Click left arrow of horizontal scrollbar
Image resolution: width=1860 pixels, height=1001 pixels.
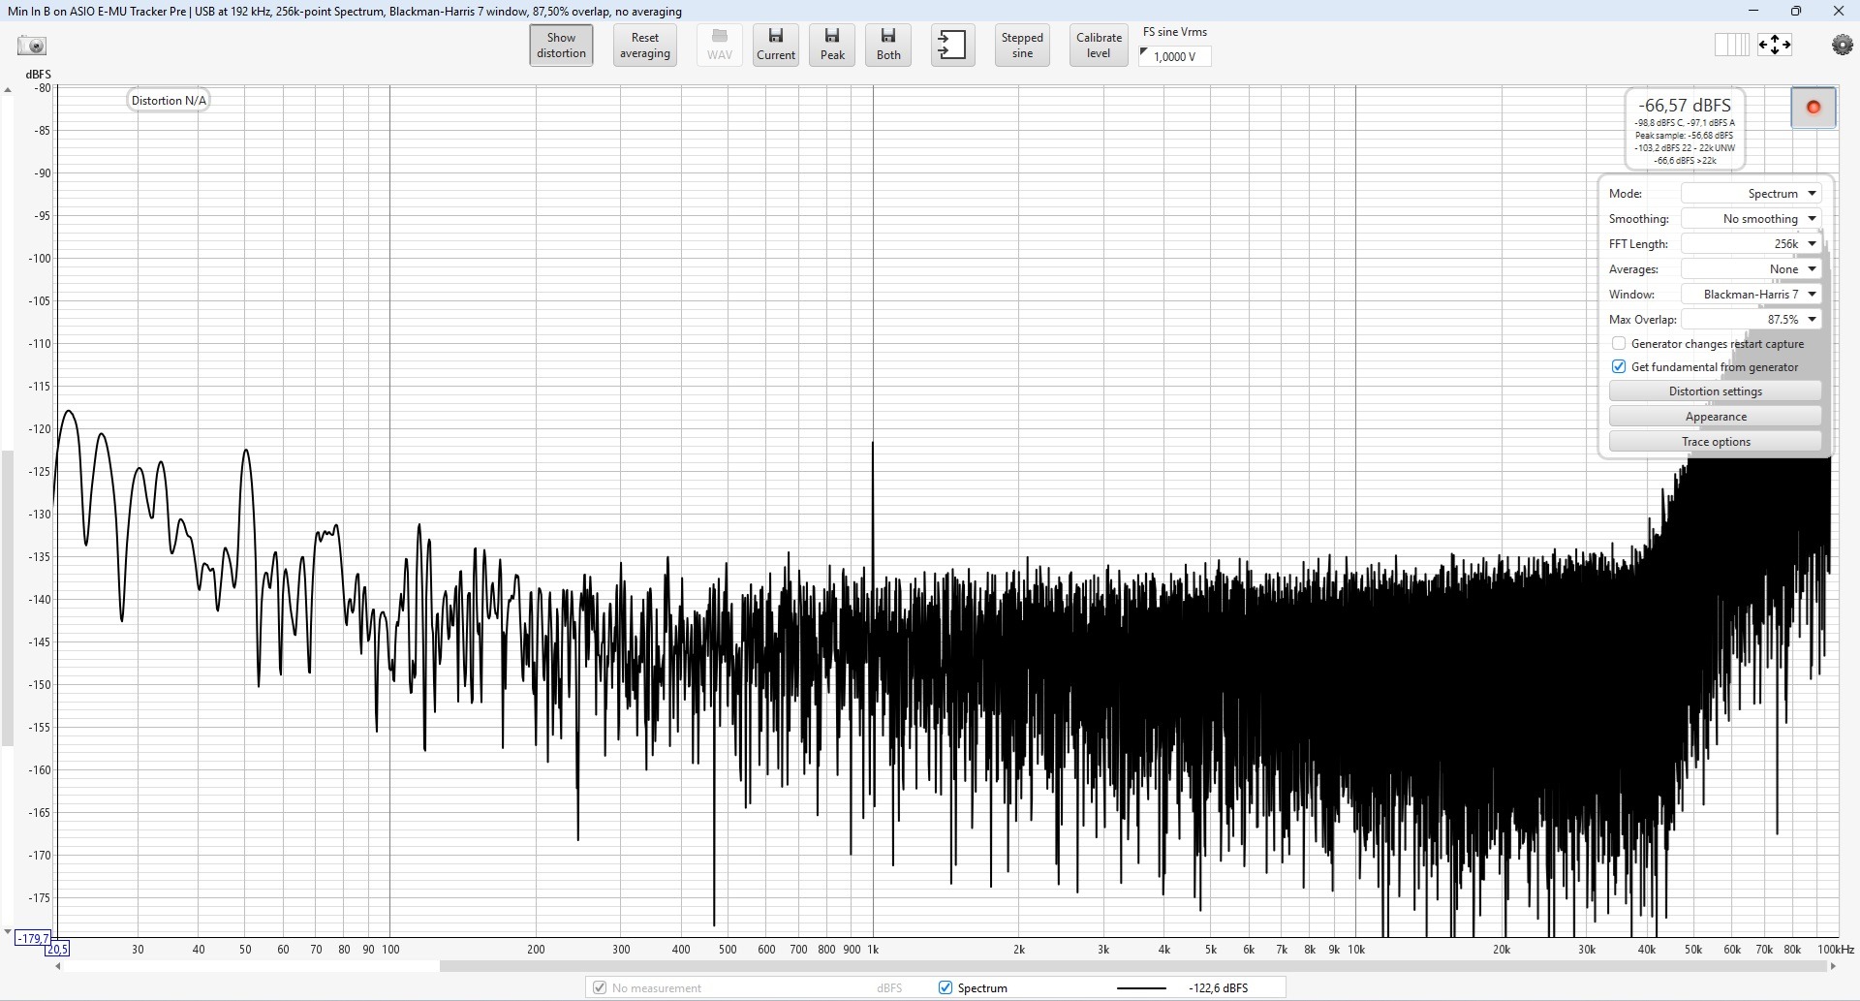(x=58, y=966)
